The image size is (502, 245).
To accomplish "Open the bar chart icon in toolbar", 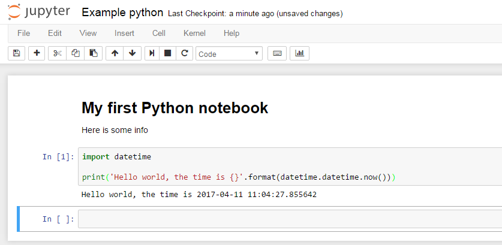I will [300, 53].
